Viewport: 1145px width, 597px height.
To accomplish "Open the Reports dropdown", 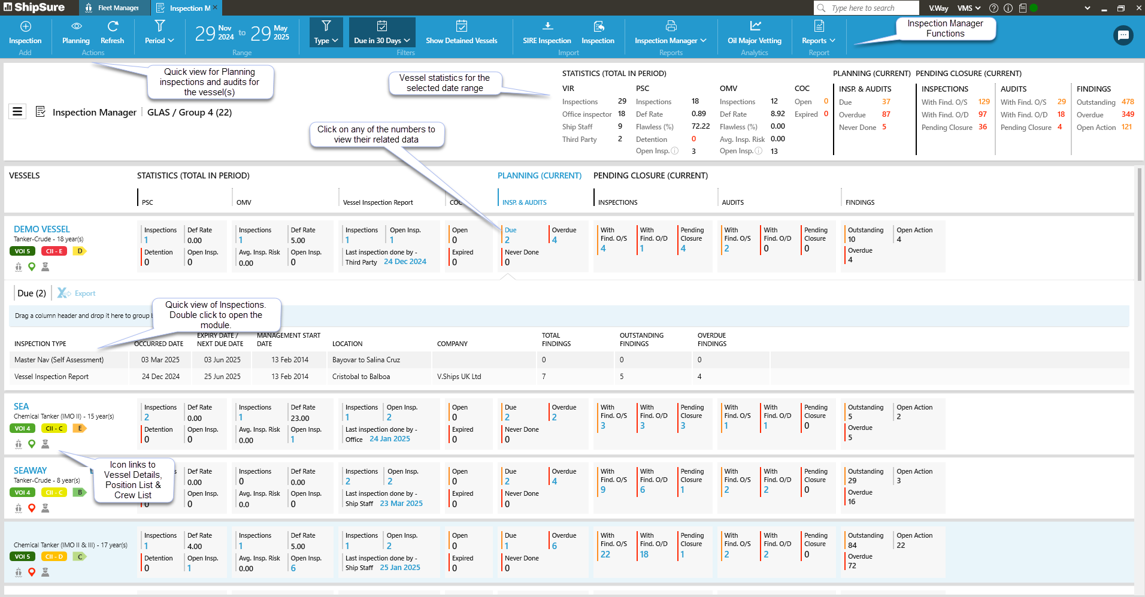I will pos(819,33).
